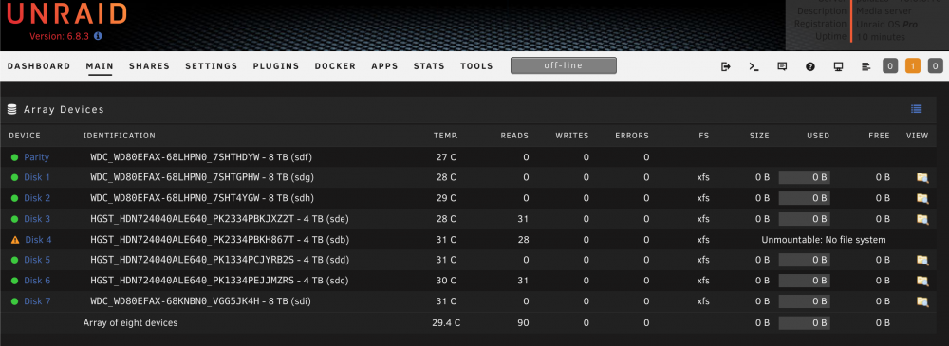
Task: Click the array total used bar
Action: 804,323
